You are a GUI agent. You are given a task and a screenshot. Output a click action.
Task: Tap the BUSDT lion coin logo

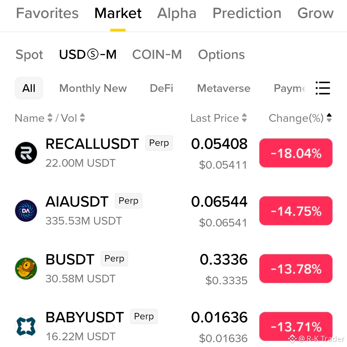pos(26,268)
